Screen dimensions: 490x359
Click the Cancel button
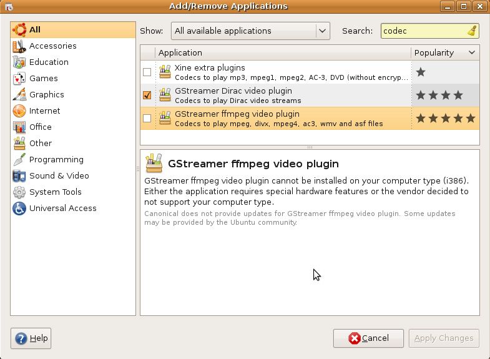pos(368,338)
